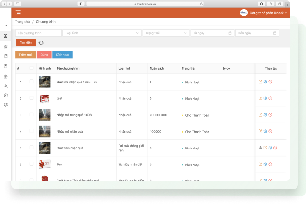The width and height of the screenshot is (307, 205).
Task: Open settings gear for 'Nhập mã nhận quà'
Action: tap(265, 131)
